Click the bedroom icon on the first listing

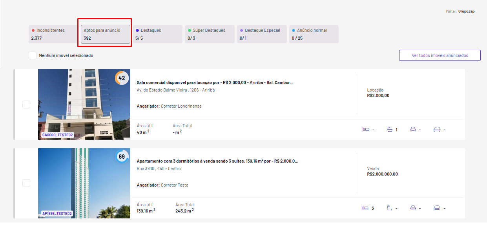[x=366, y=130]
